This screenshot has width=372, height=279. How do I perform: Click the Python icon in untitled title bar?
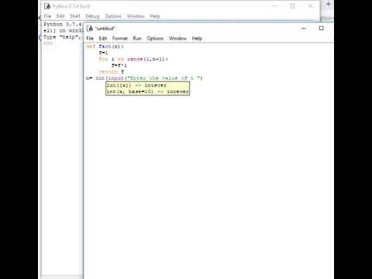(x=90, y=28)
